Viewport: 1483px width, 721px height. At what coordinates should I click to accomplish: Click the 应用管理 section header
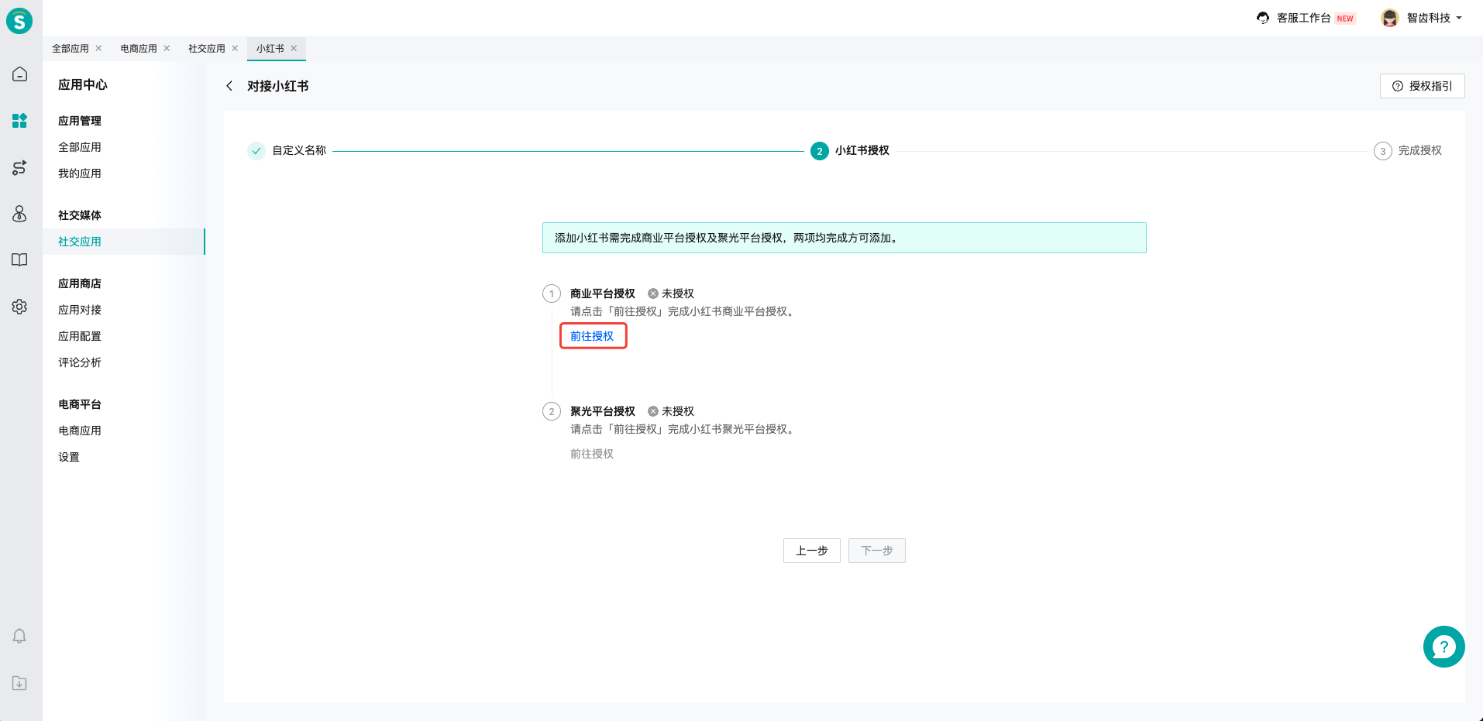click(80, 121)
